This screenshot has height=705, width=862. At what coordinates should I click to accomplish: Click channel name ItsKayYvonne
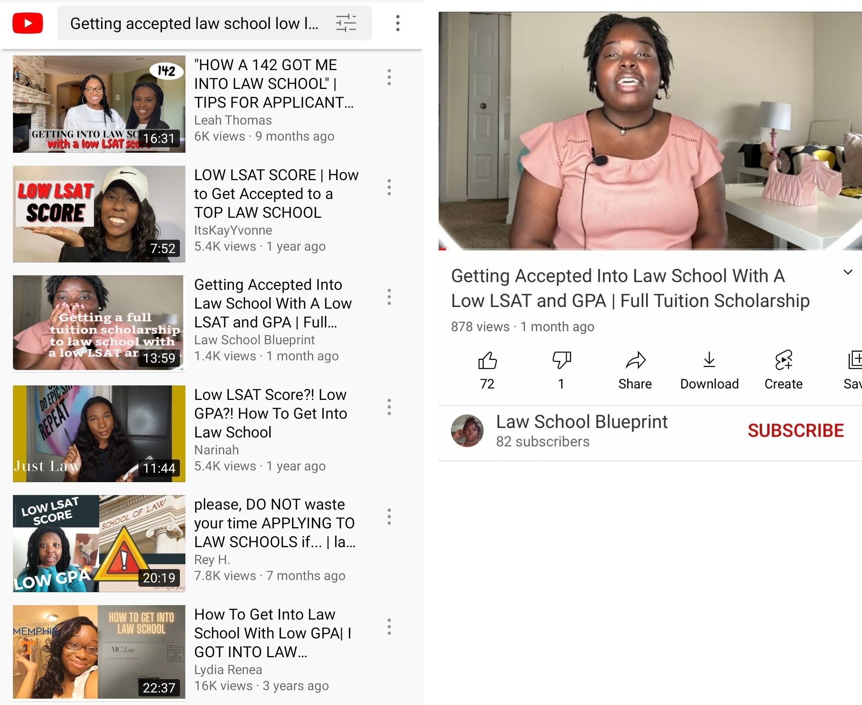coord(233,230)
